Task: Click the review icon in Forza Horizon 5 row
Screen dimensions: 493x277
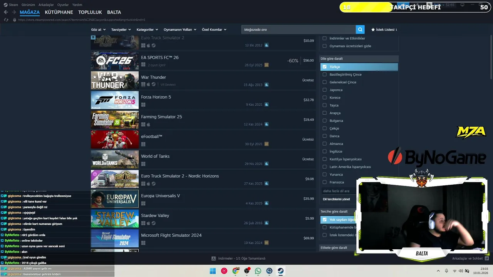Action: tap(267, 105)
